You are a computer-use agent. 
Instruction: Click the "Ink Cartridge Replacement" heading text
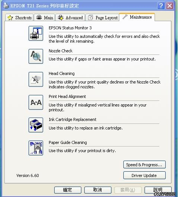click(72, 119)
